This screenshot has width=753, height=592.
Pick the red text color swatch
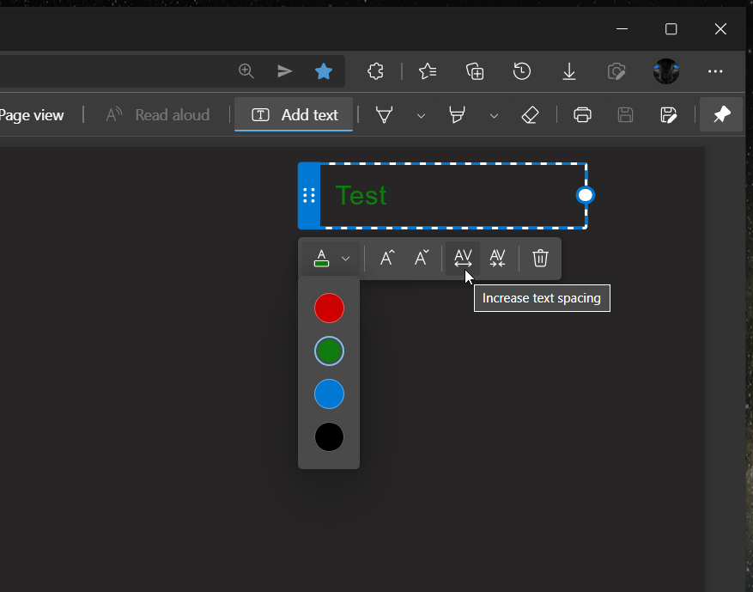(329, 308)
